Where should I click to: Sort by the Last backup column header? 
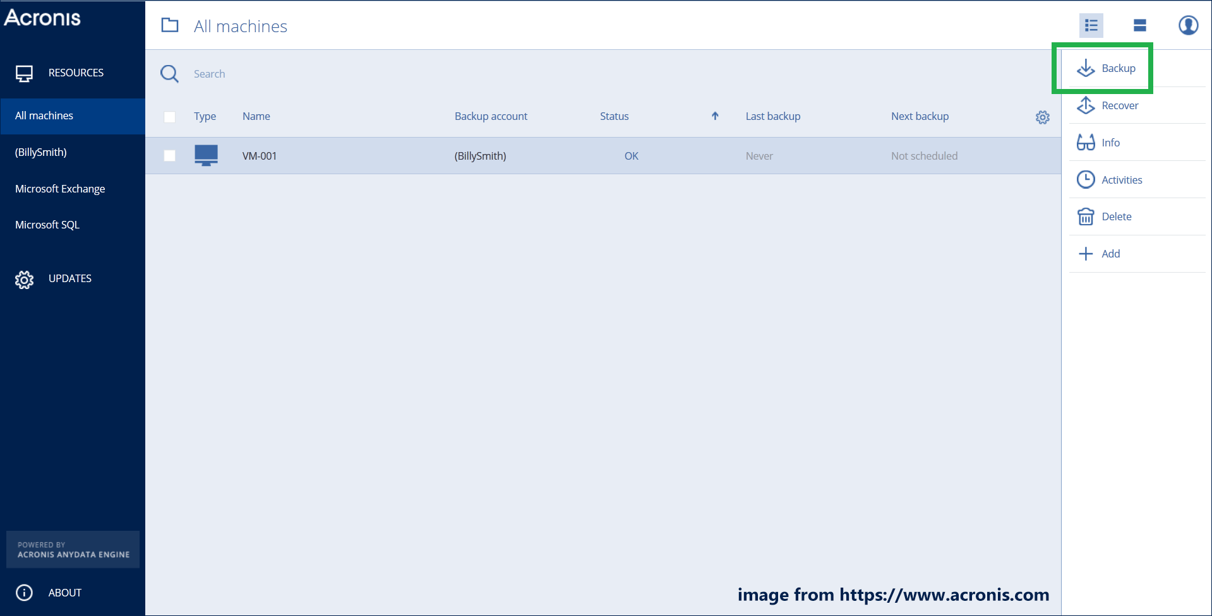point(773,116)
